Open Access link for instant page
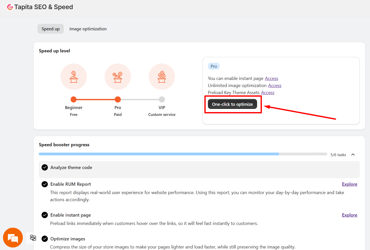The width and height of the screenshot is (370, 250). [271, 78]
